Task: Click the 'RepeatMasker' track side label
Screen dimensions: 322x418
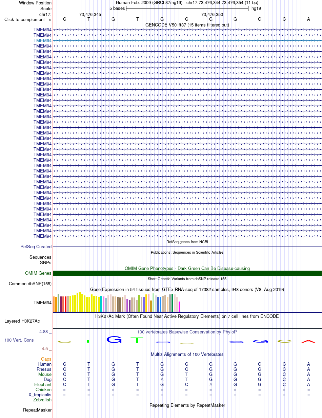Action: [x=37, y=410]
